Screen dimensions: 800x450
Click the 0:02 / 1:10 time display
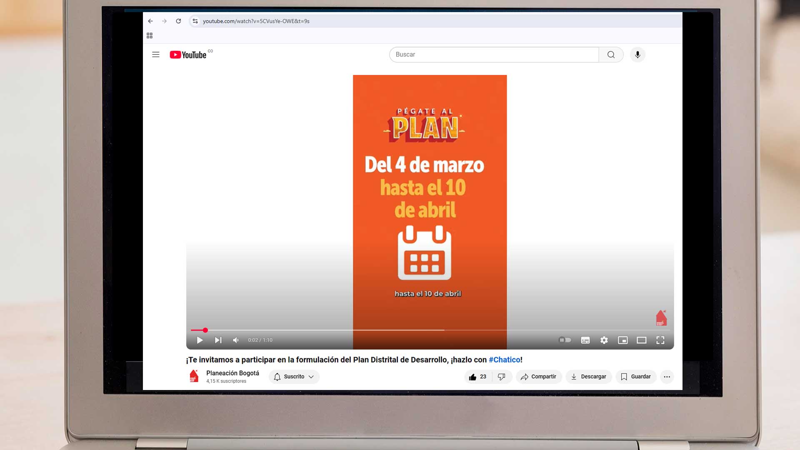[x=260, y=340]
